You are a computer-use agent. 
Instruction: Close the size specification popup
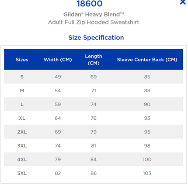pyautogui.click(x=183, y=2)
